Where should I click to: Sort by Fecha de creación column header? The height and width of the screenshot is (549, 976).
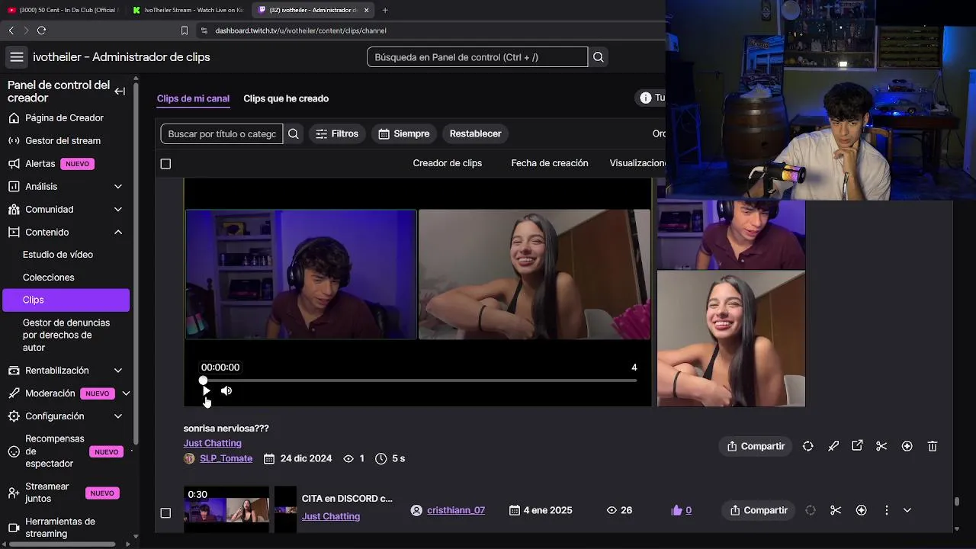[550, 163]
